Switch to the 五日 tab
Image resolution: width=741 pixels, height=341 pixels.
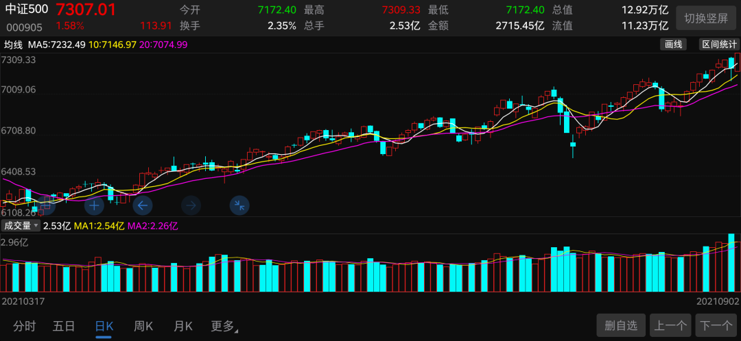point(64,326)
